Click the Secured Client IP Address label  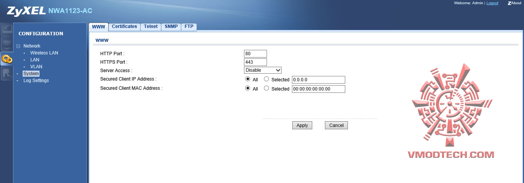coord(128,79)
